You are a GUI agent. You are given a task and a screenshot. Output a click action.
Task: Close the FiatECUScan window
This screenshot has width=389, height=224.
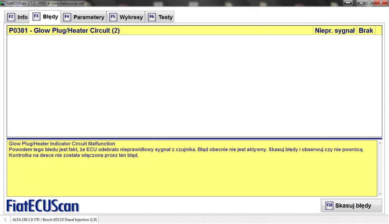click(x=381, y=3)
